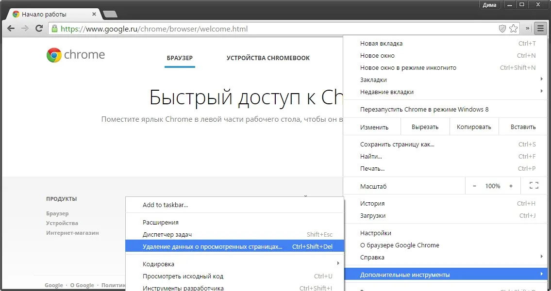Select Печать... menu item
551x291 pixels.
click(445, 168)
